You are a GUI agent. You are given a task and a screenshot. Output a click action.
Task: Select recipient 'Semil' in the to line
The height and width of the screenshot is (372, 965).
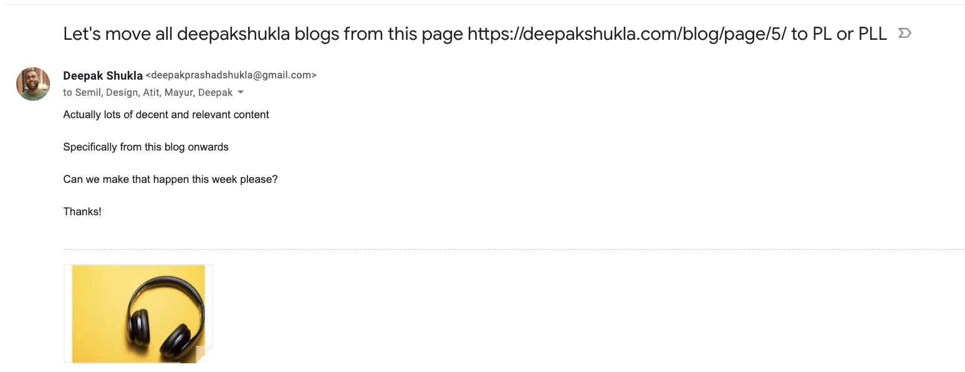point(88,93)
